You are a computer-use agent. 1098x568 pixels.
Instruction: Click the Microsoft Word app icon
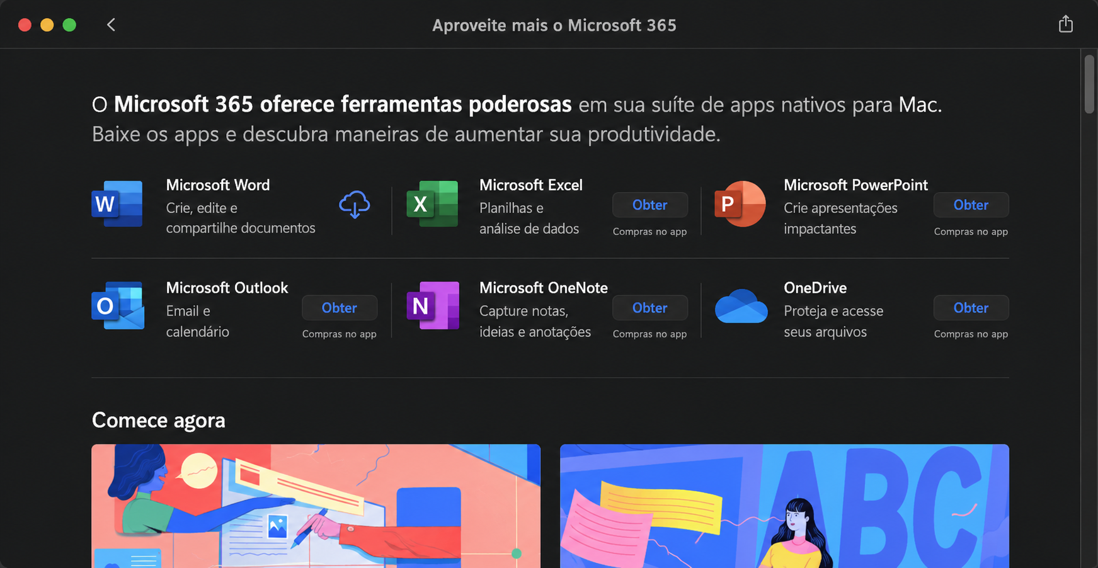pyautogui.click(x=117, y=203)
